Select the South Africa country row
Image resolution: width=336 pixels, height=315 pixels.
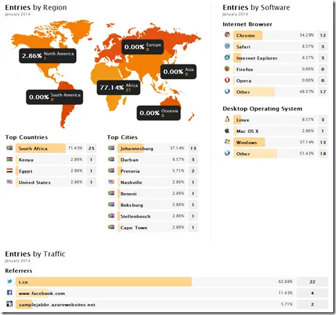click(x=51, y=148)
